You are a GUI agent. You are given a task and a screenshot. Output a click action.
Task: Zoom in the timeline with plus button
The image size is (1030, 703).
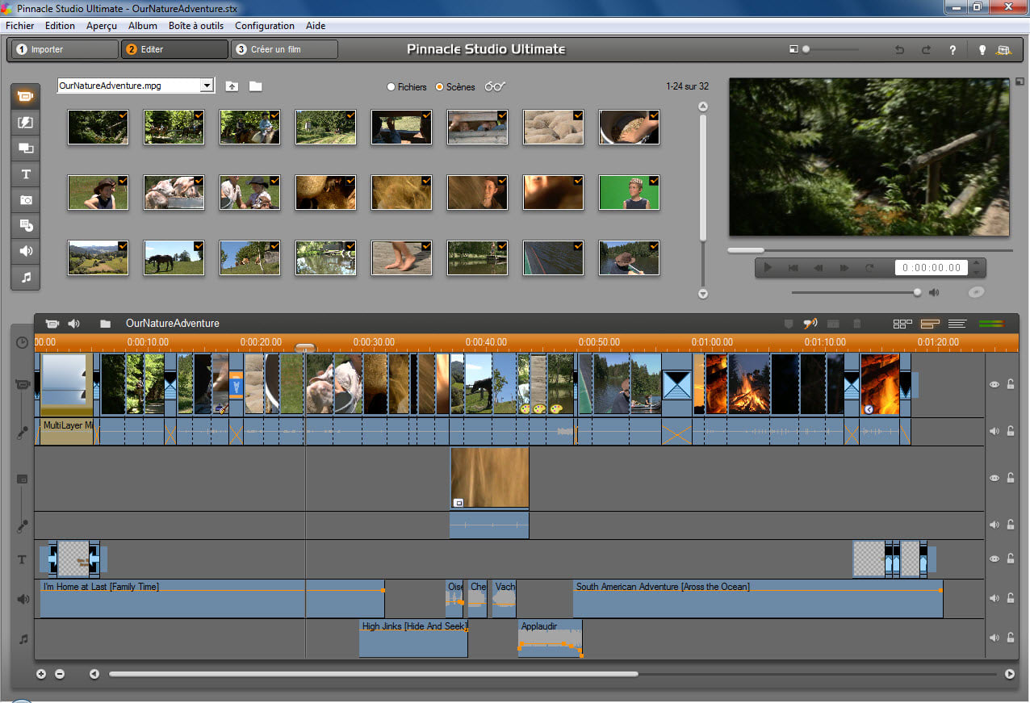(x=42, y=674)
